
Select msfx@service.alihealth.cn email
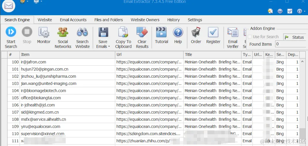pyautogui.click(x=44, y=119)
